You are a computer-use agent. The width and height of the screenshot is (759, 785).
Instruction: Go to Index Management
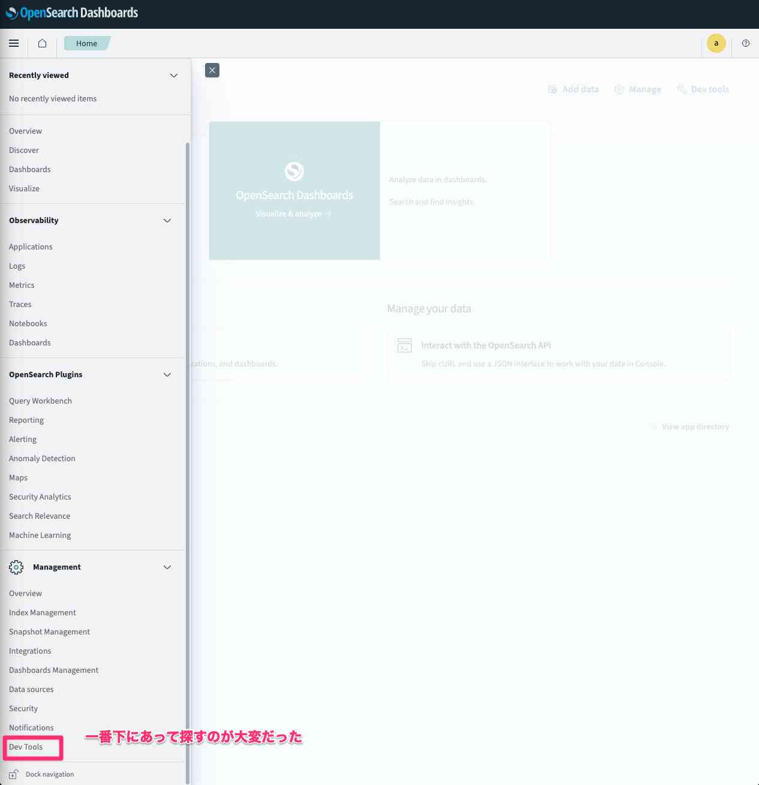pos(43,612)
